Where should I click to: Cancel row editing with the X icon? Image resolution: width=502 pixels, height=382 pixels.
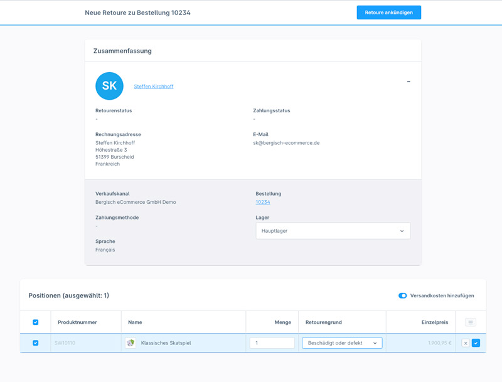[x=466, y=343]
